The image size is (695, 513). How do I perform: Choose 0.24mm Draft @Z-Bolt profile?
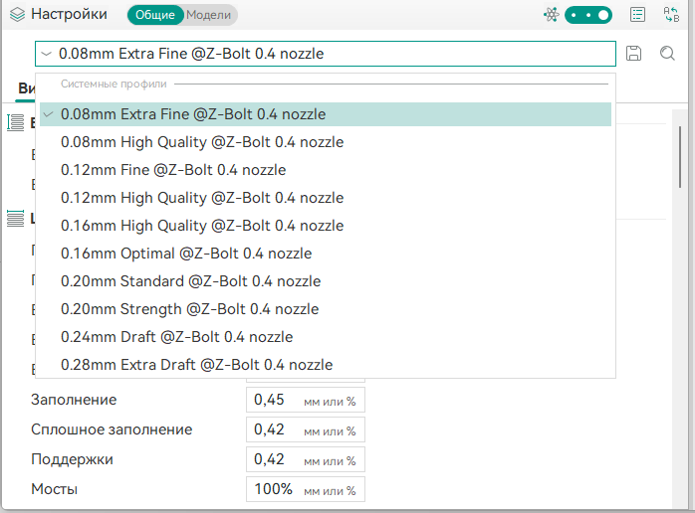click(326, 337)
